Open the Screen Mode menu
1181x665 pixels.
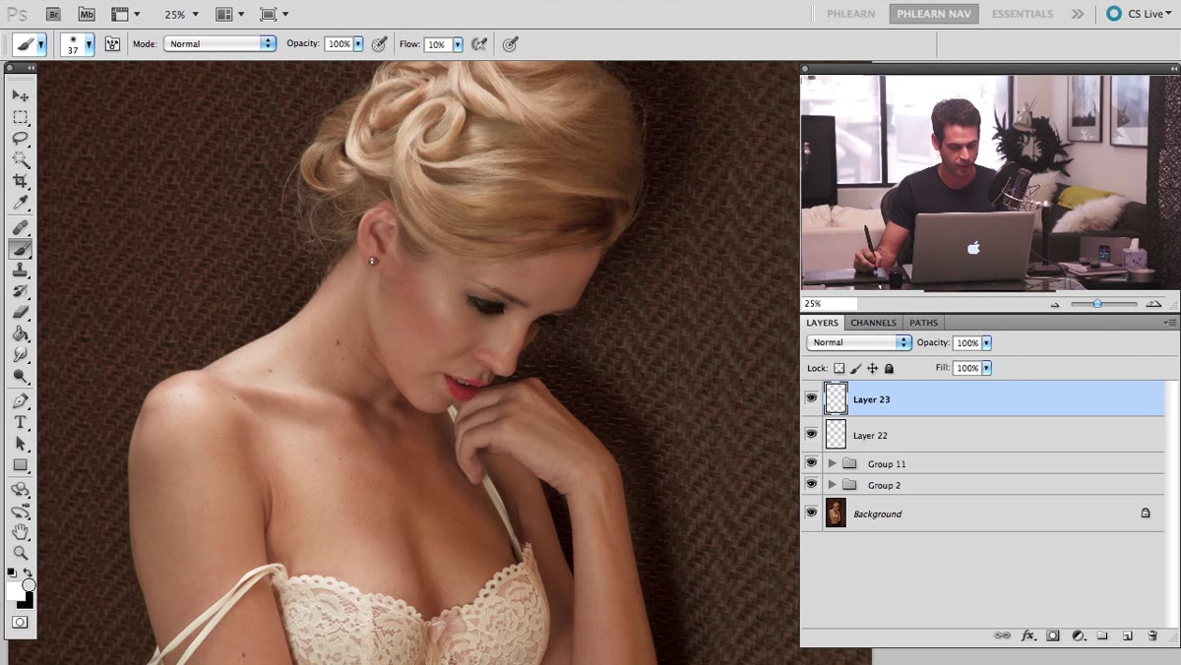(x=274, y=15)
